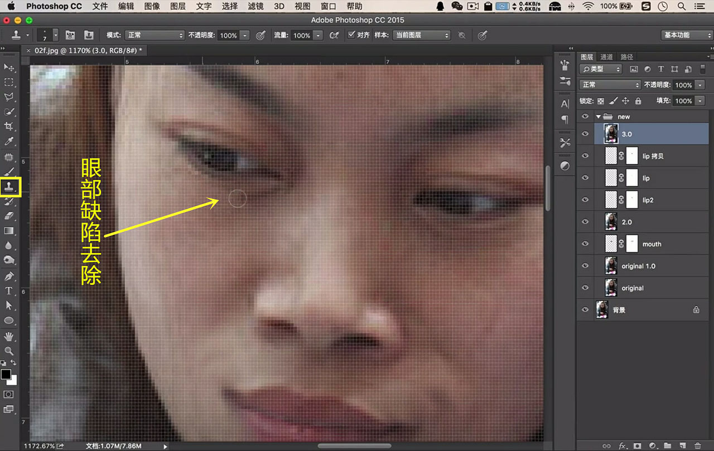Collapse the new layer group

pyautogui.click(x=599, y=117)
